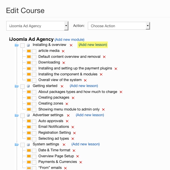Open the Auto approvals lesson
Viewport: 170px width, 170px height.
[x=51, y=121]
